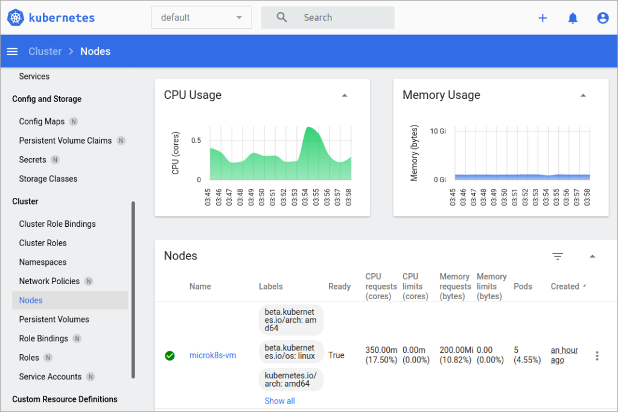Click the green ready status icon
The height and width of the screenshot is (412, 618).
[x=170, y=356]
